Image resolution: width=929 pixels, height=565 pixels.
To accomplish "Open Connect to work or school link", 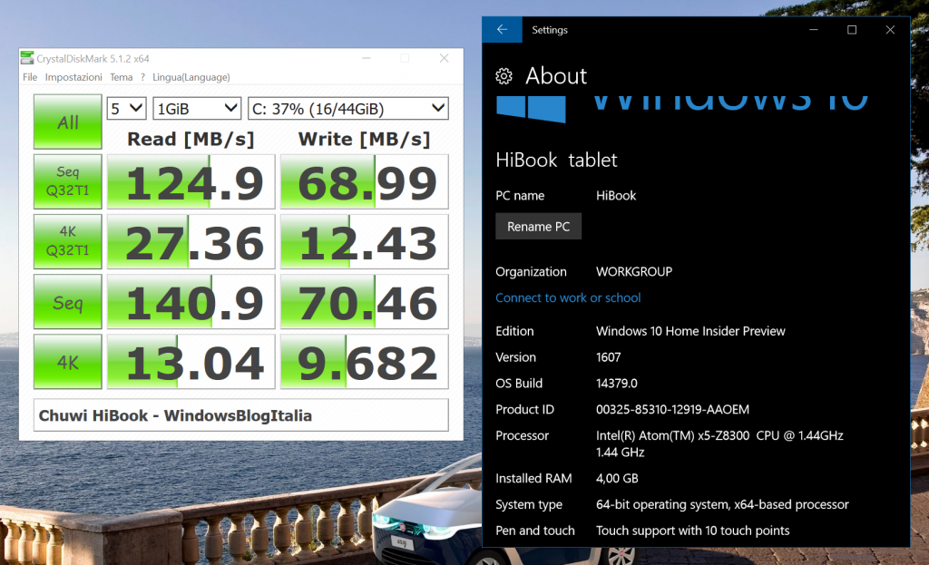I will [568, 297].
